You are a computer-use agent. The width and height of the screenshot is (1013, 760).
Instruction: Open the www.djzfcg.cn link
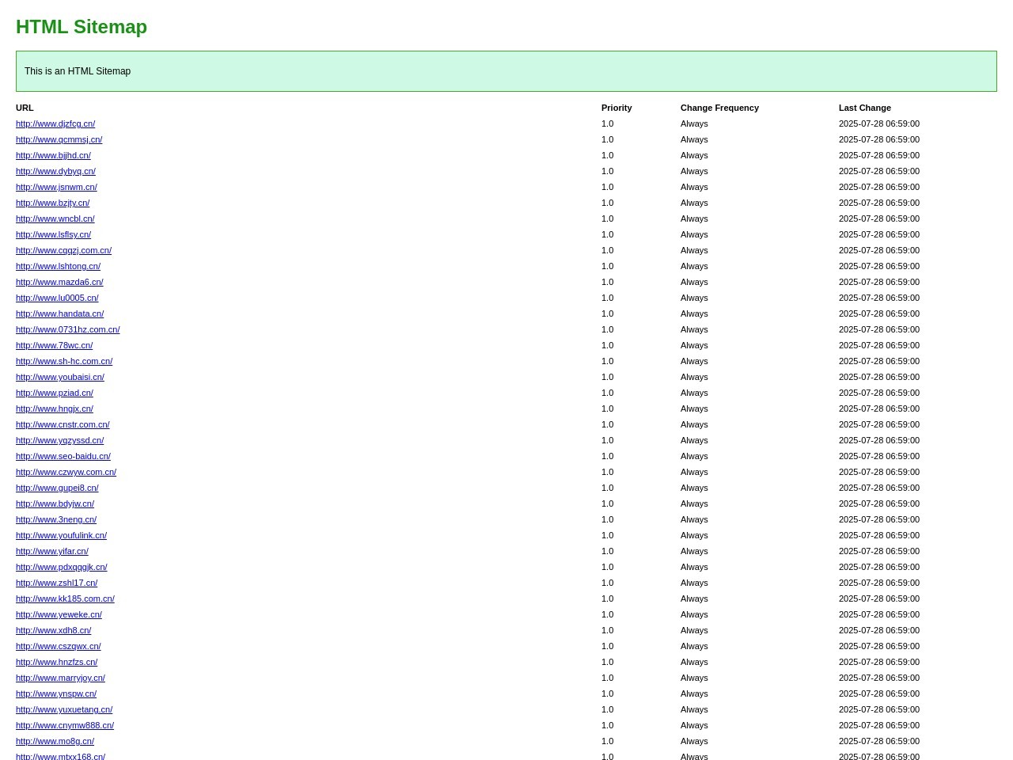coord(55,123)
